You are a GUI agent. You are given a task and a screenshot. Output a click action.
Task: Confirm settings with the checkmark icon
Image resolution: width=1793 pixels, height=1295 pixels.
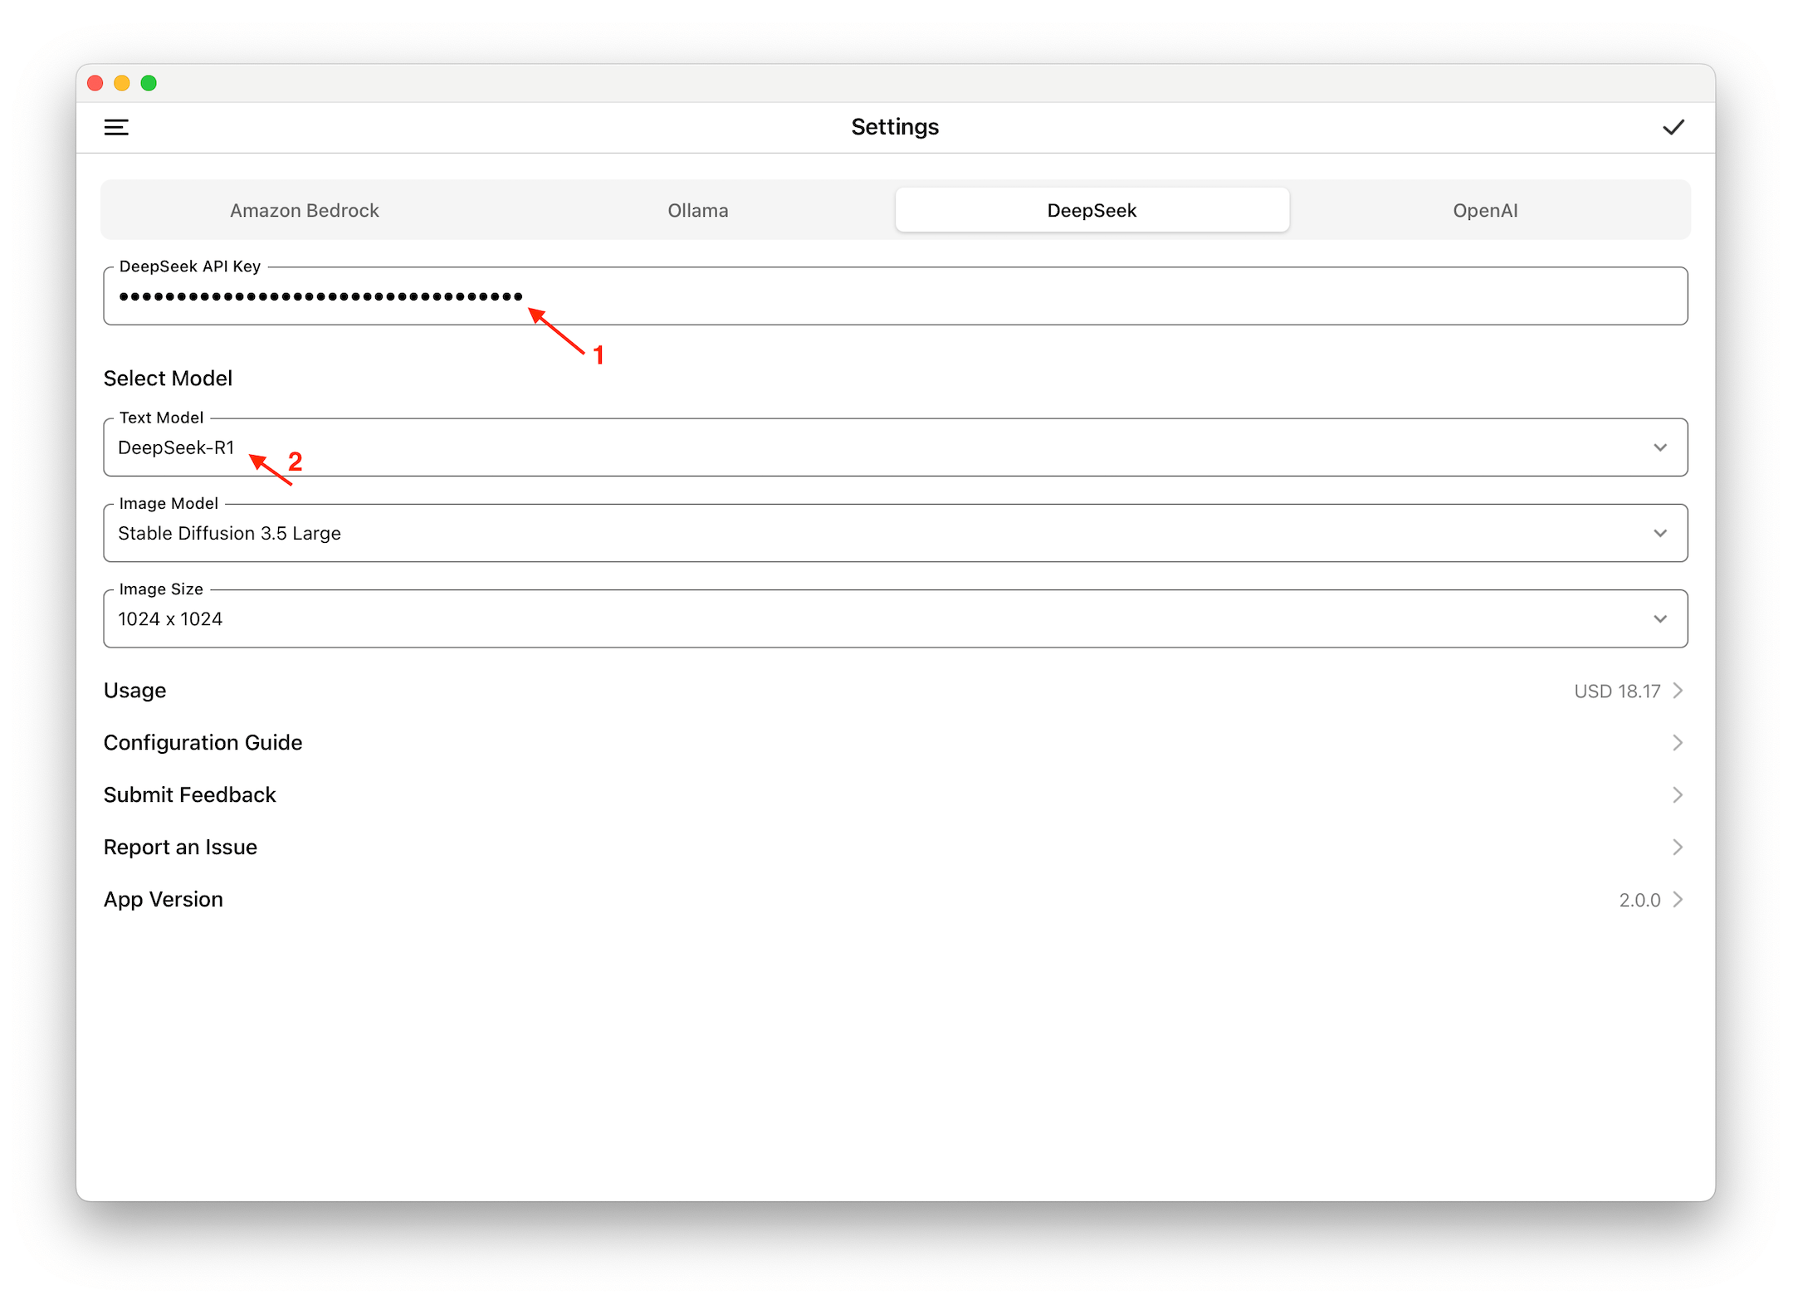pos(1673,127)
